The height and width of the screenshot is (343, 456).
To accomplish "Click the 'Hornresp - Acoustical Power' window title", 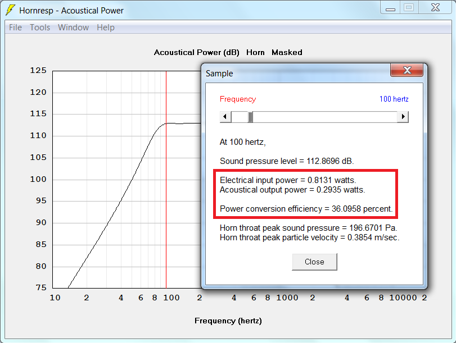I will pos(71,11).
